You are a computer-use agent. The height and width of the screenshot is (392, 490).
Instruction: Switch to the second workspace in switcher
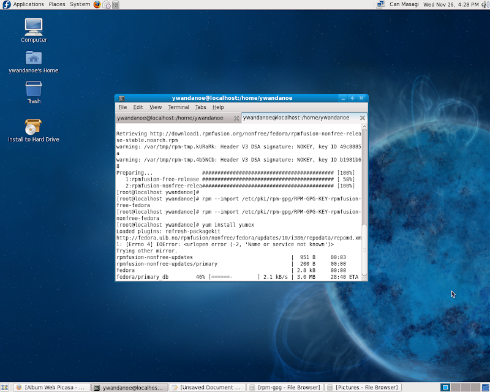(455, 388)
